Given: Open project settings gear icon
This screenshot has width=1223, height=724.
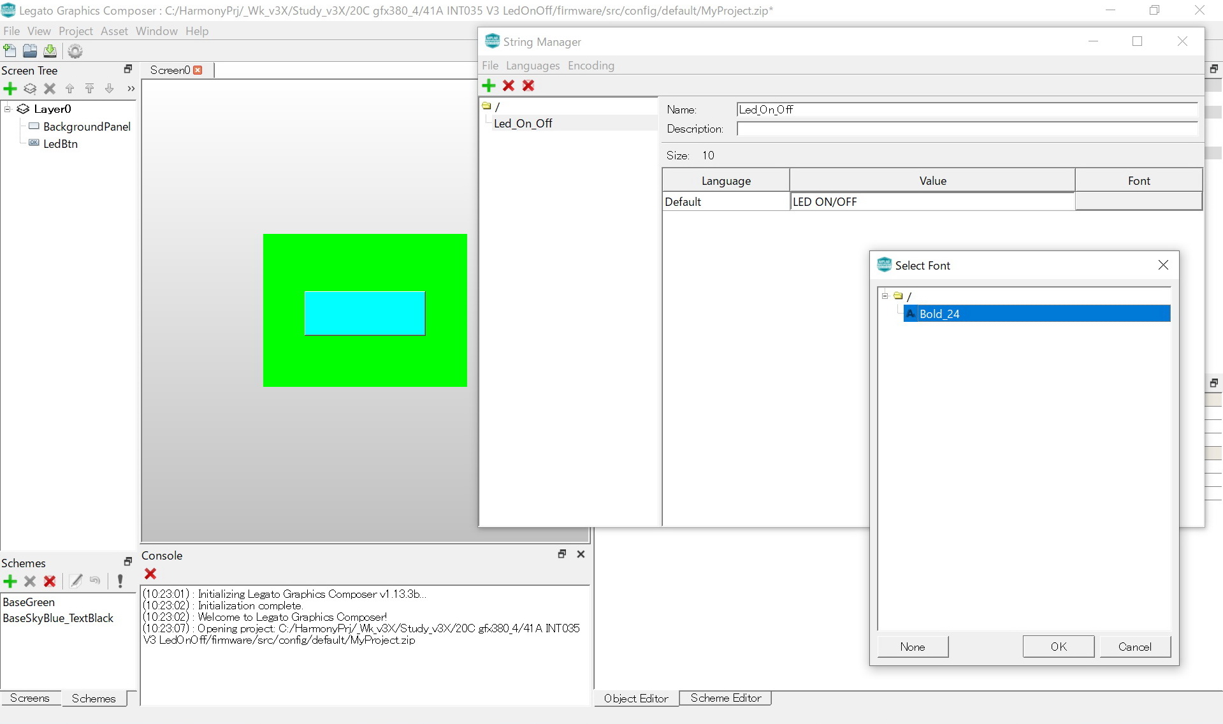Looking at the screenshot, I should pos(75,51).
